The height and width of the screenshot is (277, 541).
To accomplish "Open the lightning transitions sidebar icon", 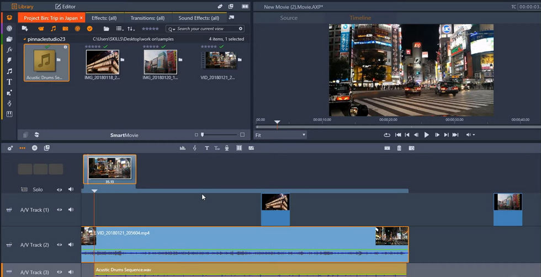I will (x=9, y=60).
